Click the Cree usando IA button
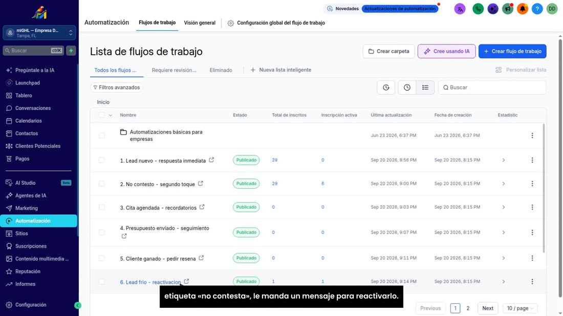 446,51
